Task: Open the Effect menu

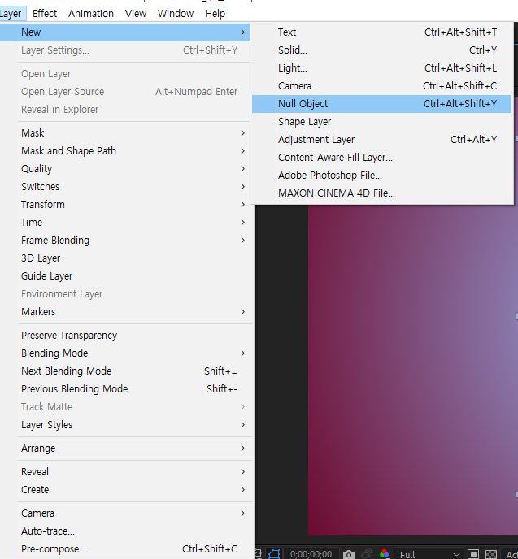Action: click(45, 14)
